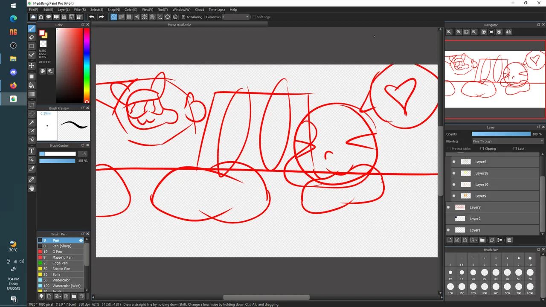The image size is (546, 307).
Task: Click the brush size value field
Action: tap(82, 154)
